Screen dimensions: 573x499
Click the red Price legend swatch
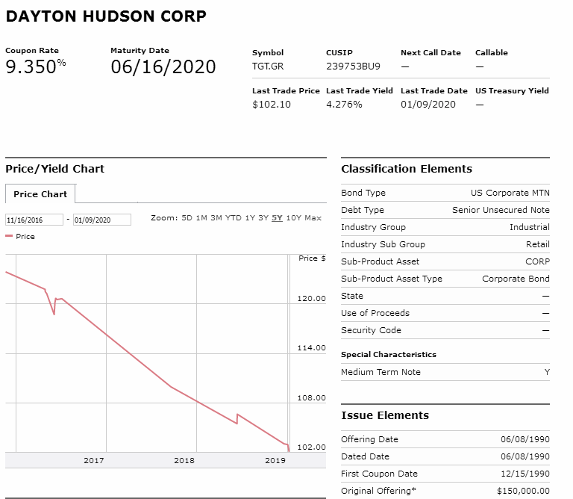[x=9, y=236]
